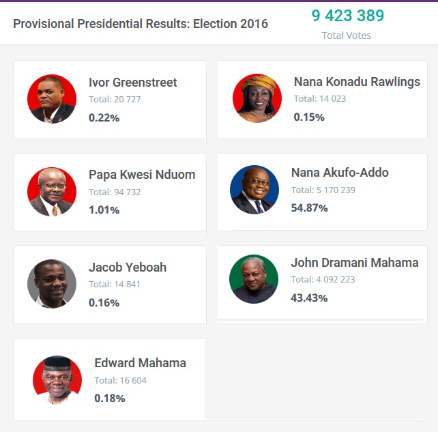Open the John Dramani Mahama name

click(355, 263)
